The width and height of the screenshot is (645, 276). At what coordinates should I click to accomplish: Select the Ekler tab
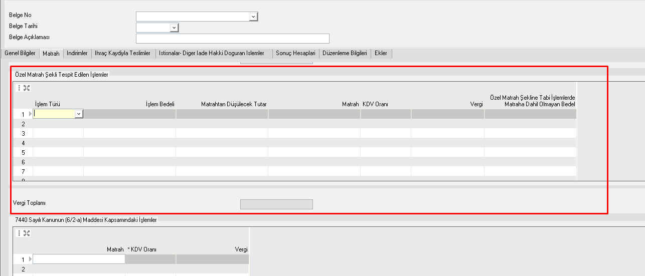point(381,53)
